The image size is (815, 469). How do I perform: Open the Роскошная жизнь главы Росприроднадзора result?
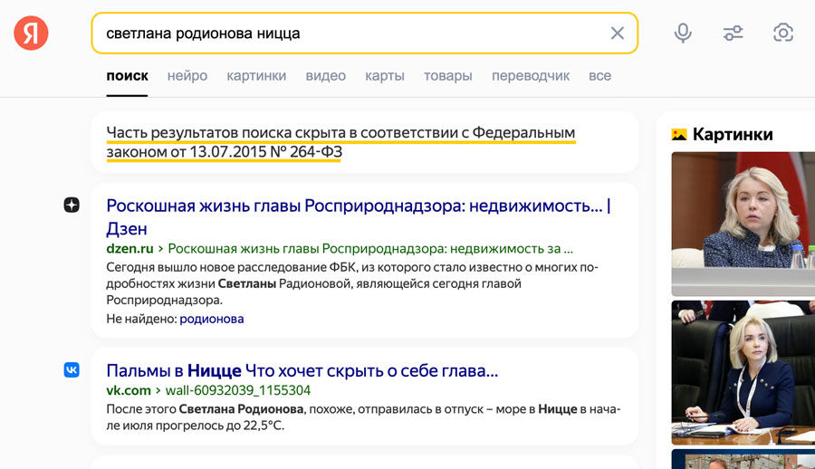(x=359, y=216)
